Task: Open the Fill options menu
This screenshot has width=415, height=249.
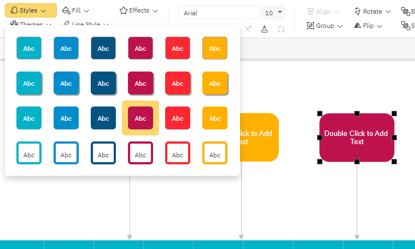Action: pyautogui.click(x=75, y=10)
